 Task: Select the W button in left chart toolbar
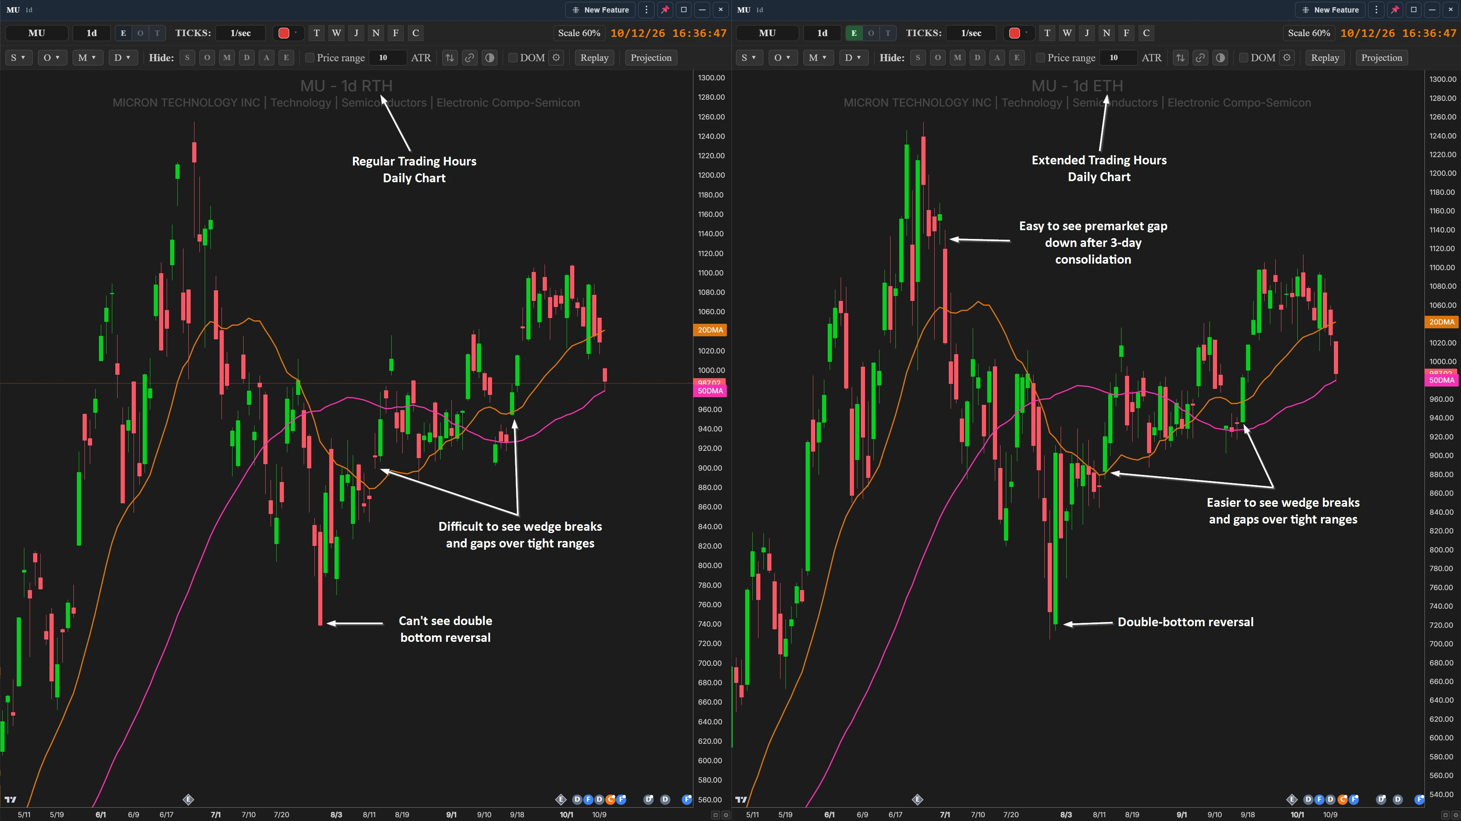pyautogui.click(x=336, y=33)
